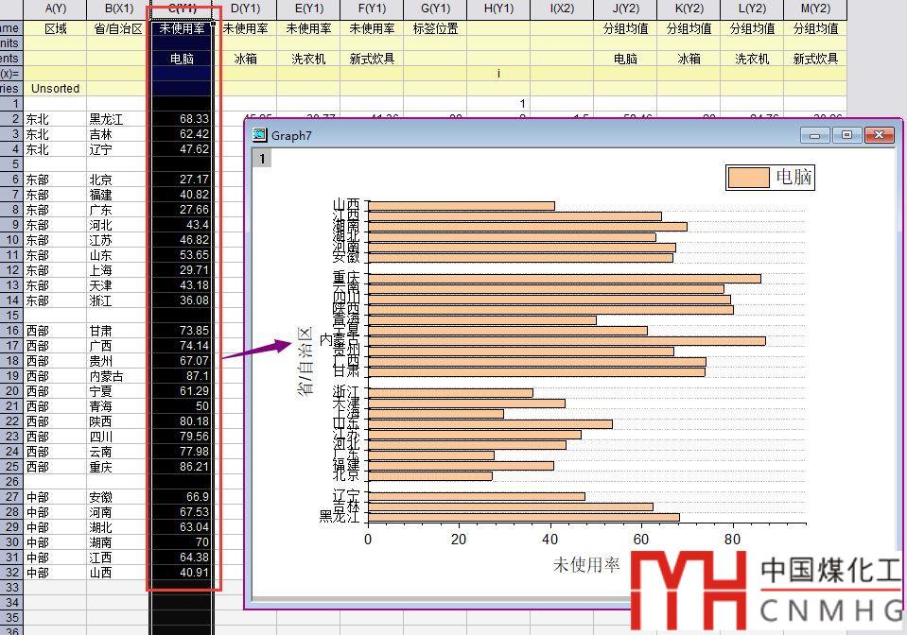Select layer 1 icon in graph

coord(262,158)
